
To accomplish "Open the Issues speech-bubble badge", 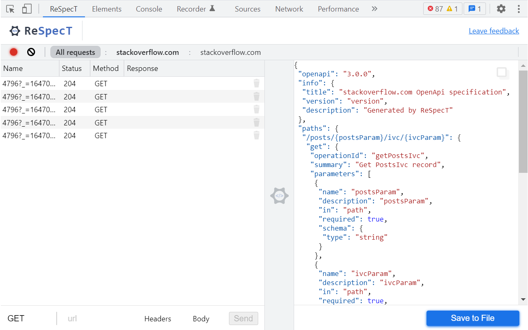I will (x=474, y=8).
